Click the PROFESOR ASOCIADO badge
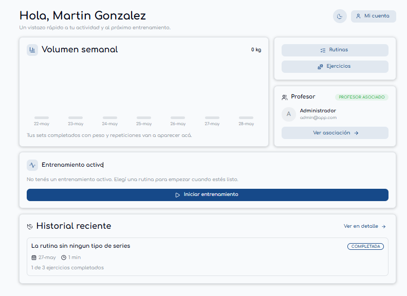 pyautogui.click(x=362, y=97)
